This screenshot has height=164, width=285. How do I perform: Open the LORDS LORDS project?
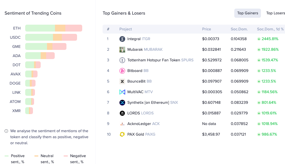[140, 113]
